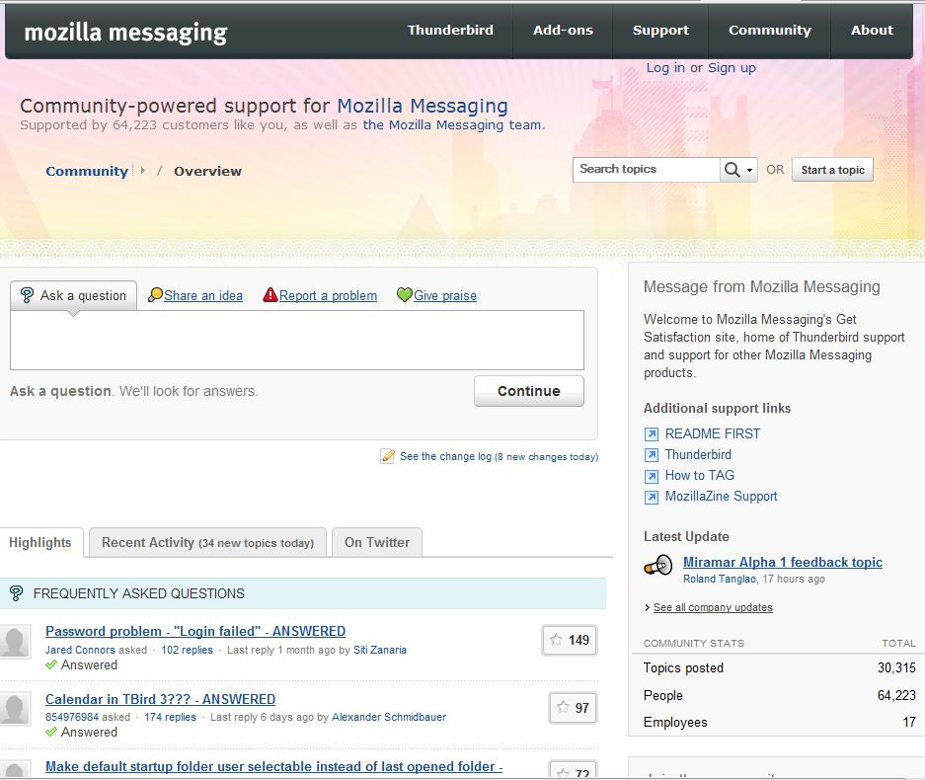925x780 pixels.
Task: Click the megaphone icon beside Share an idea
Action: pos(155,295)
